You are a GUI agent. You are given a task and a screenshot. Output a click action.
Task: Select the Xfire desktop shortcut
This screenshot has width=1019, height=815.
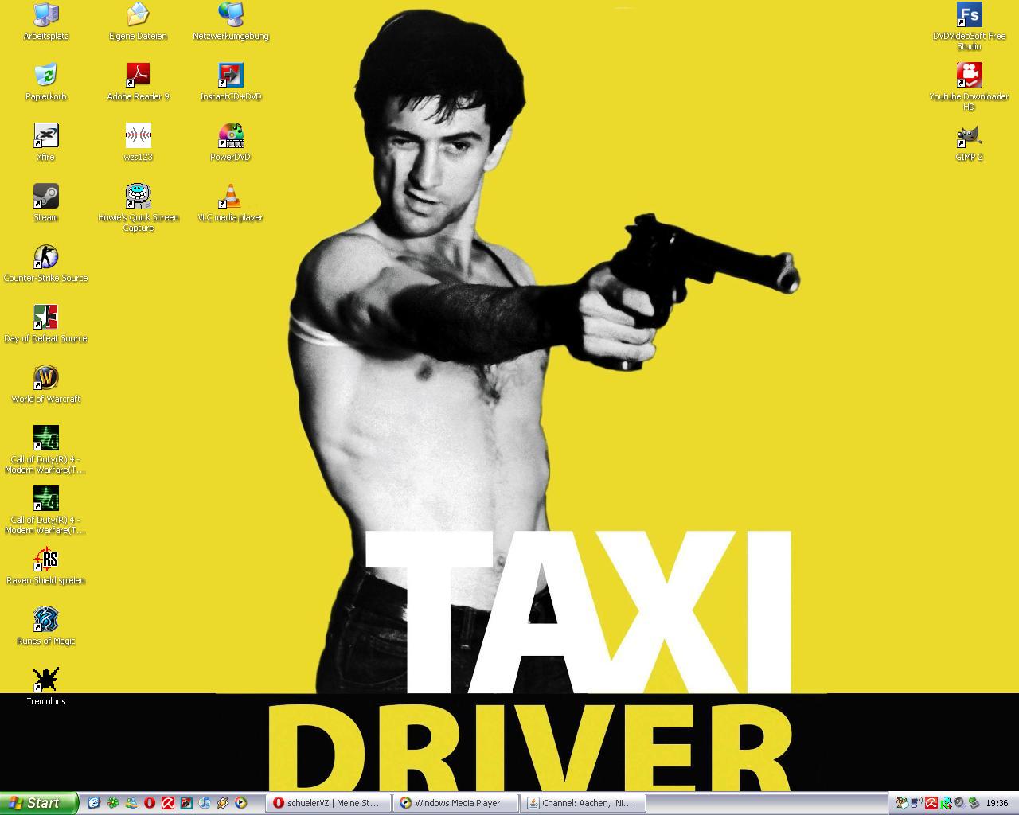(45, 142)
